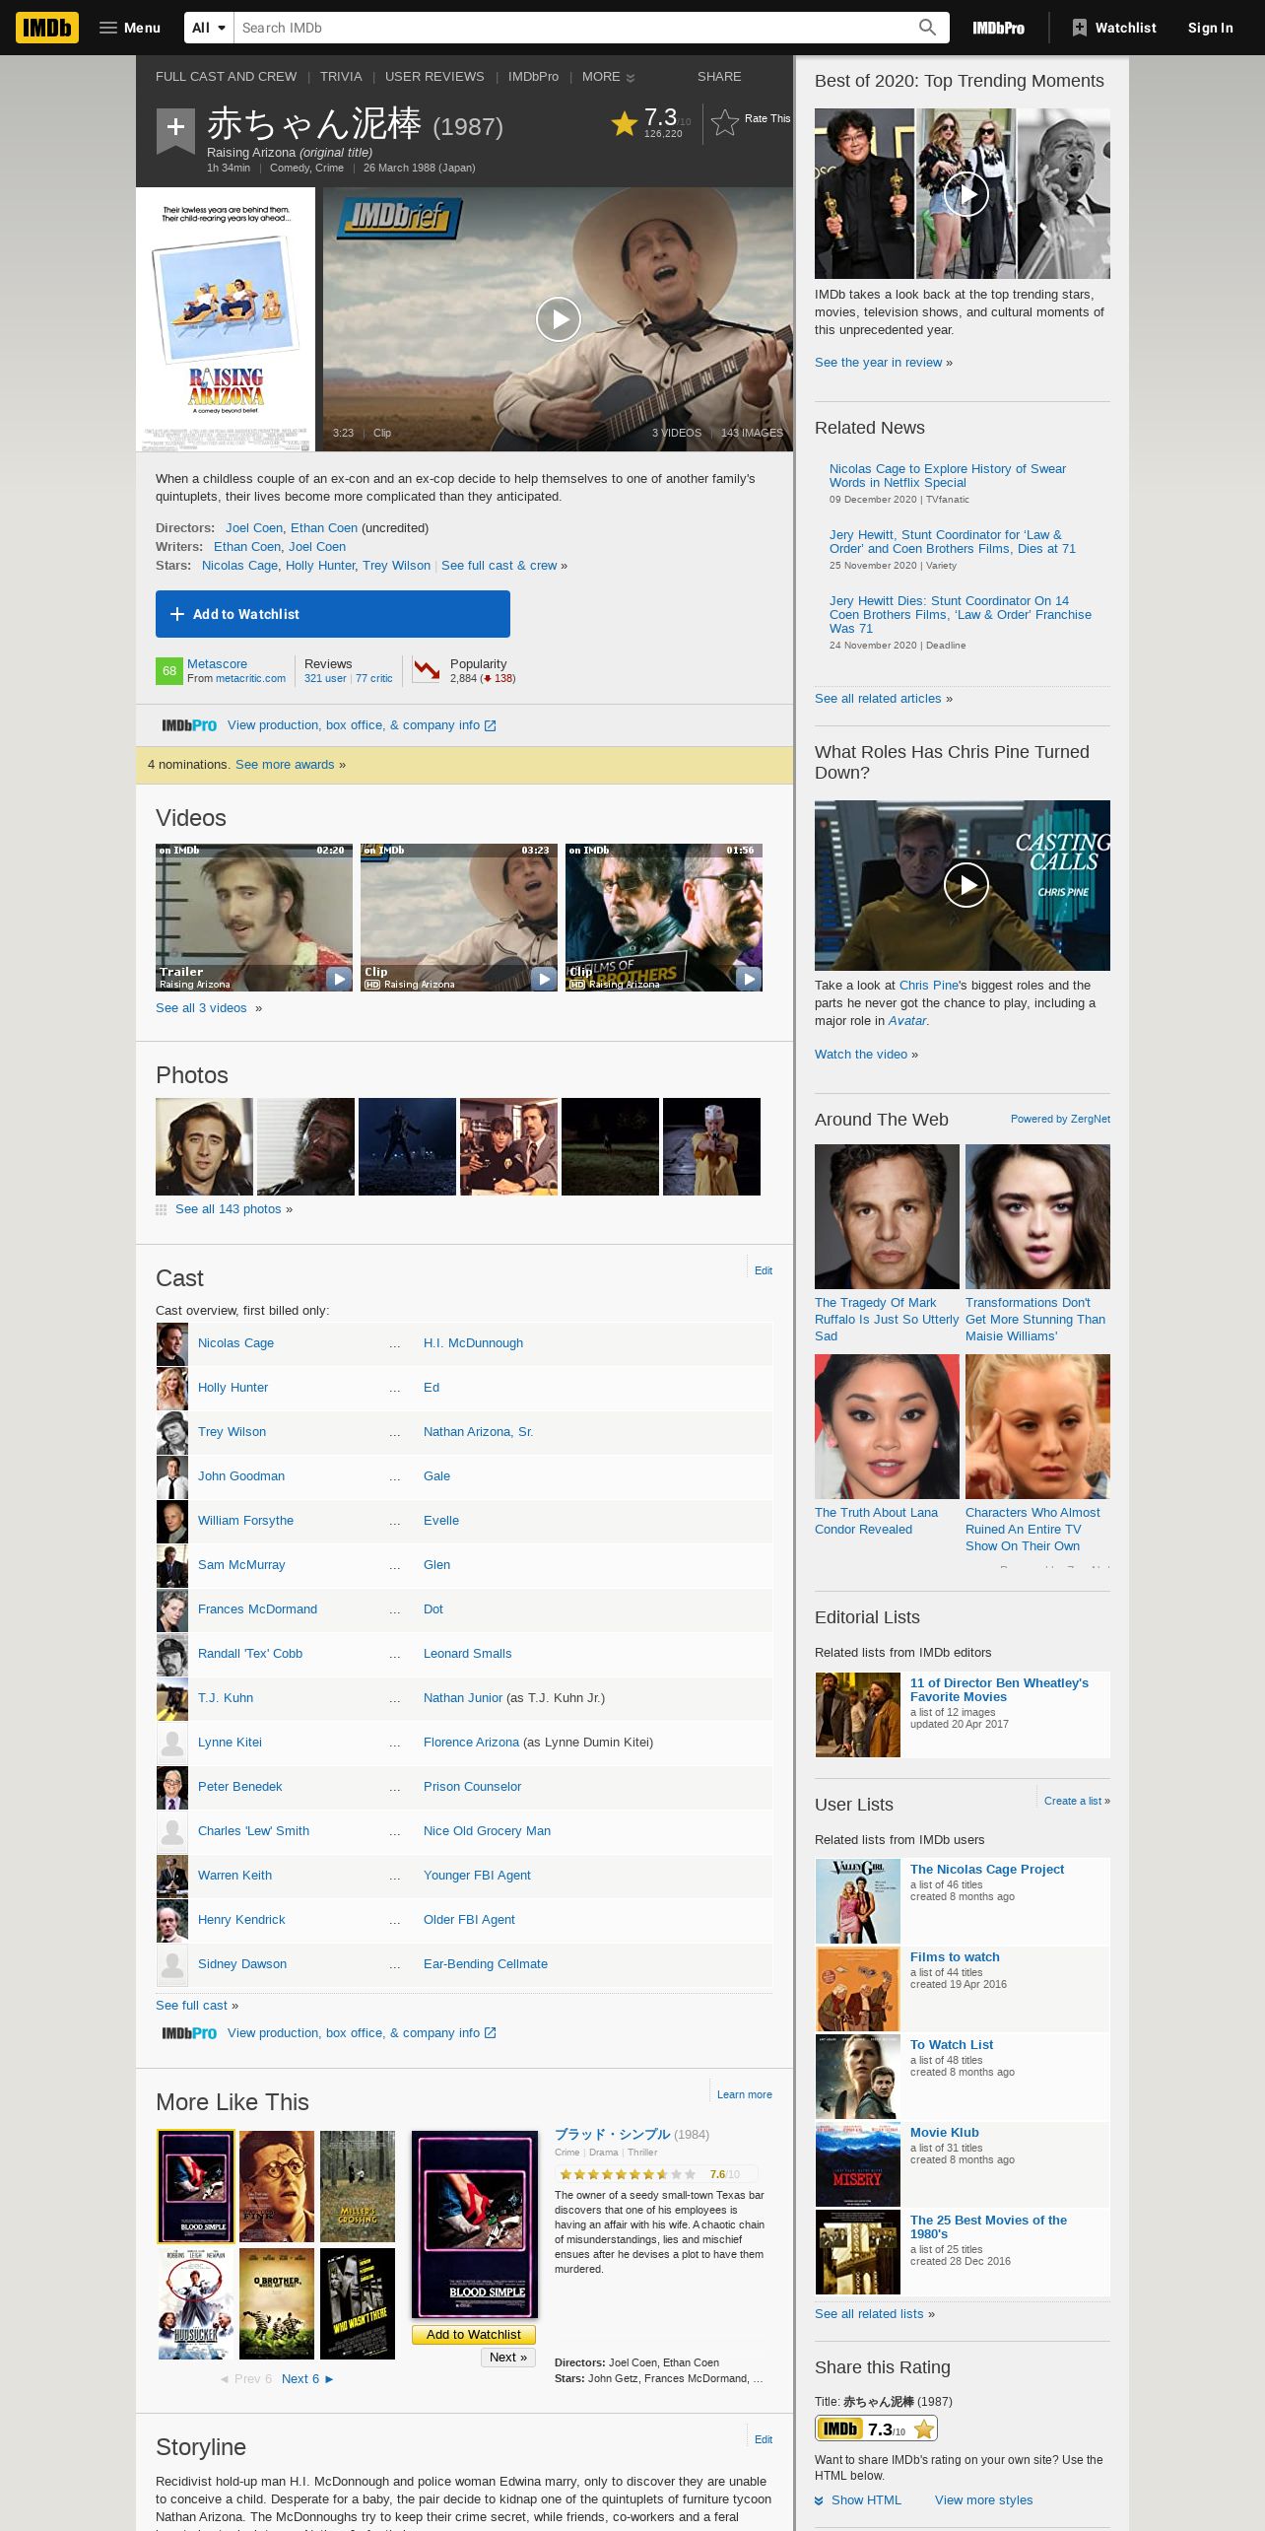The height and width of the screenshot is (2531, 1265).
Task: Click the popularity trend arrow icon
Action: click(x=427, y=670)
